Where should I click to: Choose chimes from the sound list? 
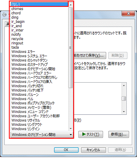[40, 9]
